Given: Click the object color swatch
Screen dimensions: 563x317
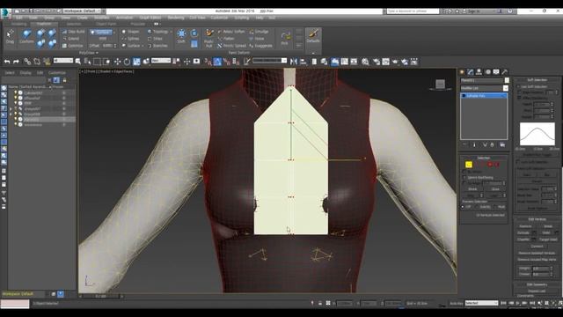Looking at the screenshot, I should (x=507, y=80).
